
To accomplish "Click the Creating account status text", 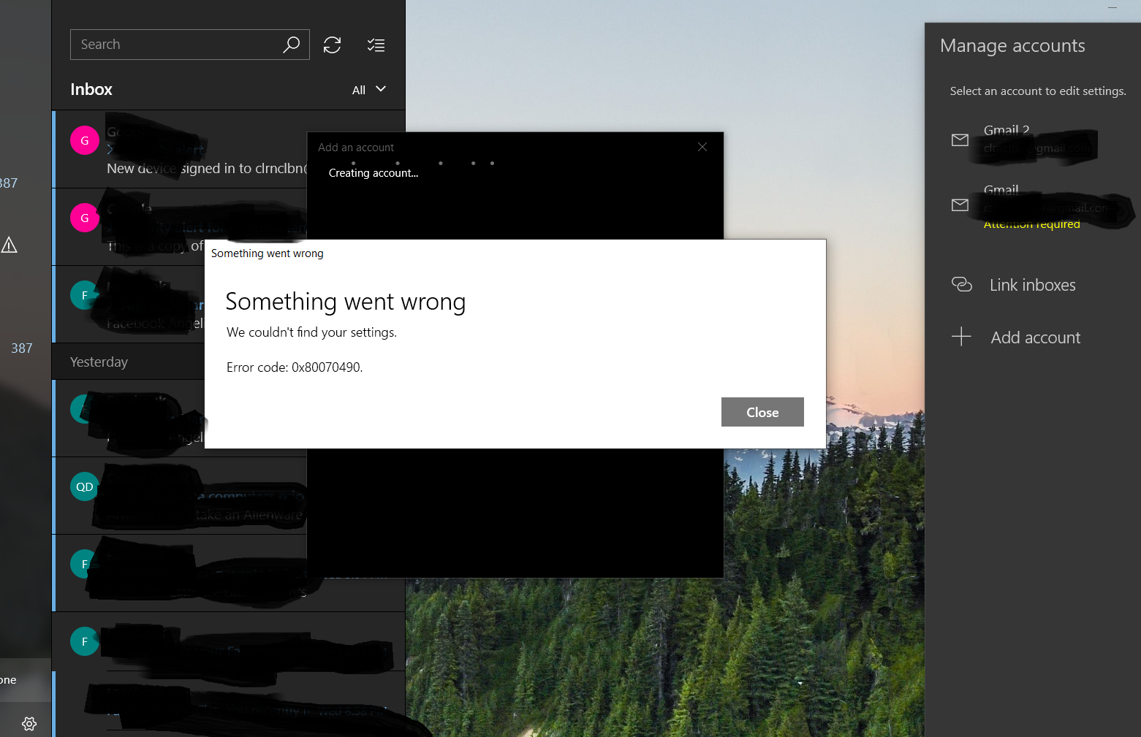I will pos(374,173).
